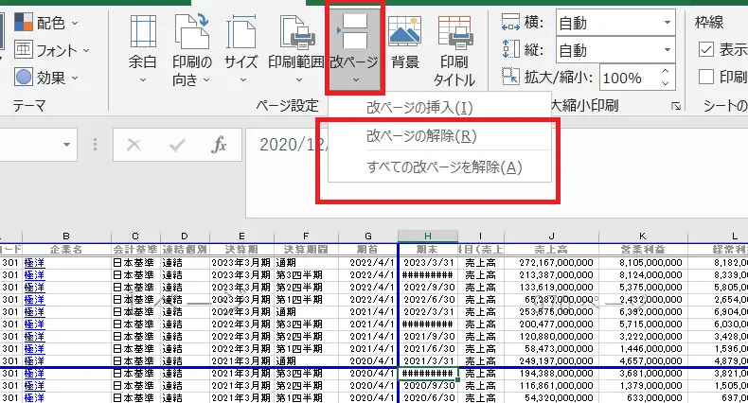Enable the 印刷 gridlines checkbox
Viewport: 748px width, 403px height.
[706, 77]
